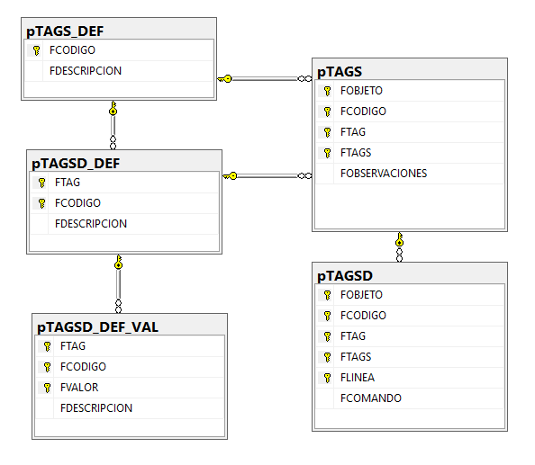Click the relationship key endpoint below pTAGS_DEF table
Image resolution: width=535 pixels, height=465 pixels.
(113, 108)
